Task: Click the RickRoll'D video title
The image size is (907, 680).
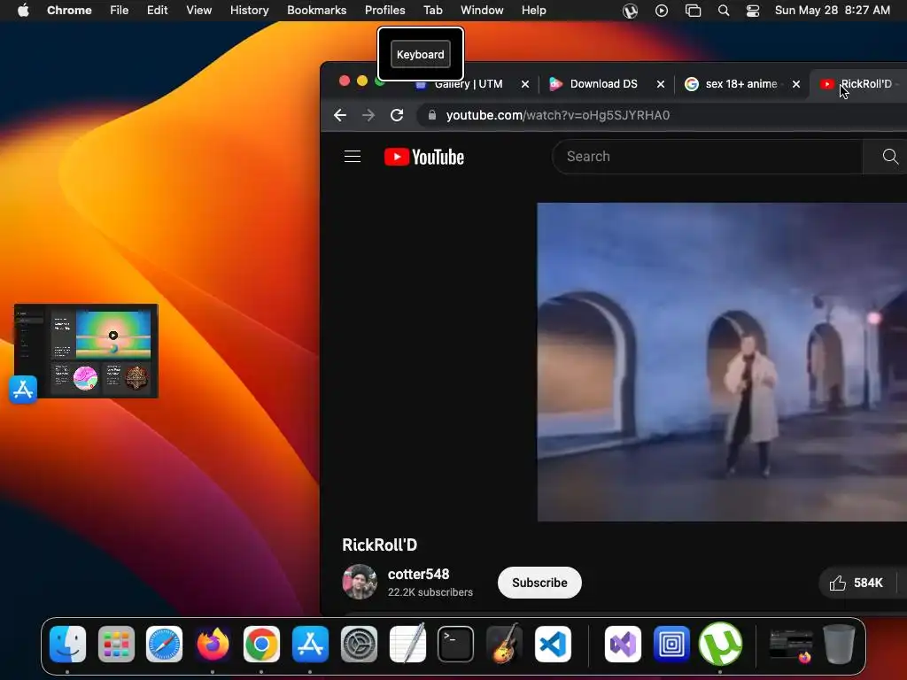Action: coord(379,545)
